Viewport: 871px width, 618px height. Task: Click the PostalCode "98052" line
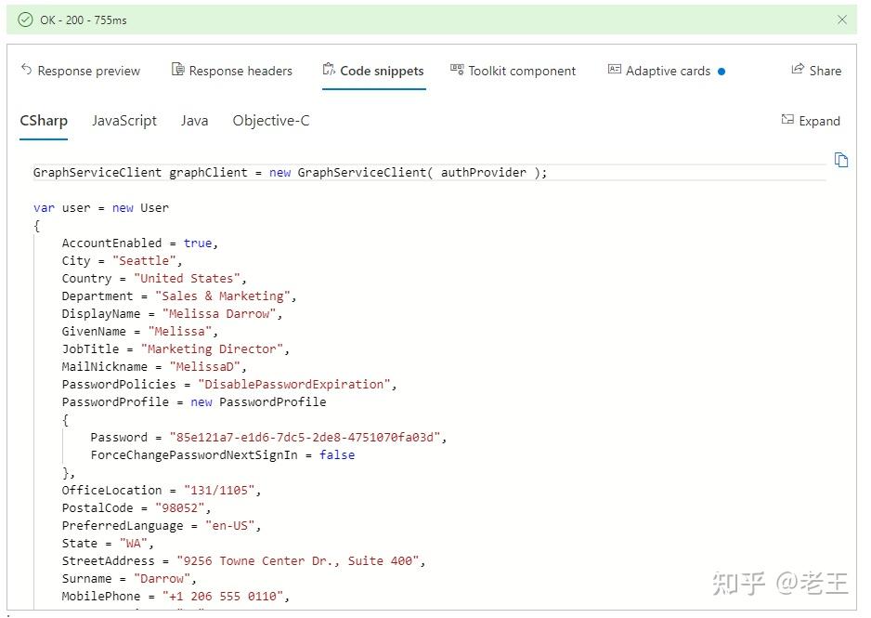(136, 508)
